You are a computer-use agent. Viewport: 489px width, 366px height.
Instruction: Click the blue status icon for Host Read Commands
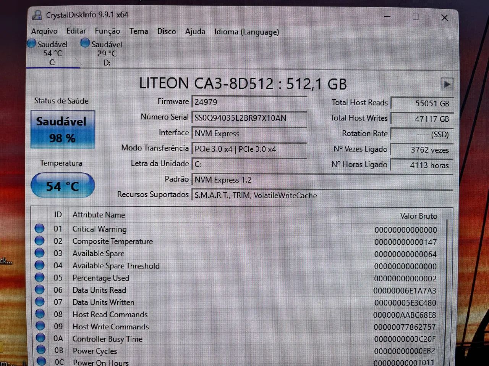pyautogui.click(x=40, y=314)
